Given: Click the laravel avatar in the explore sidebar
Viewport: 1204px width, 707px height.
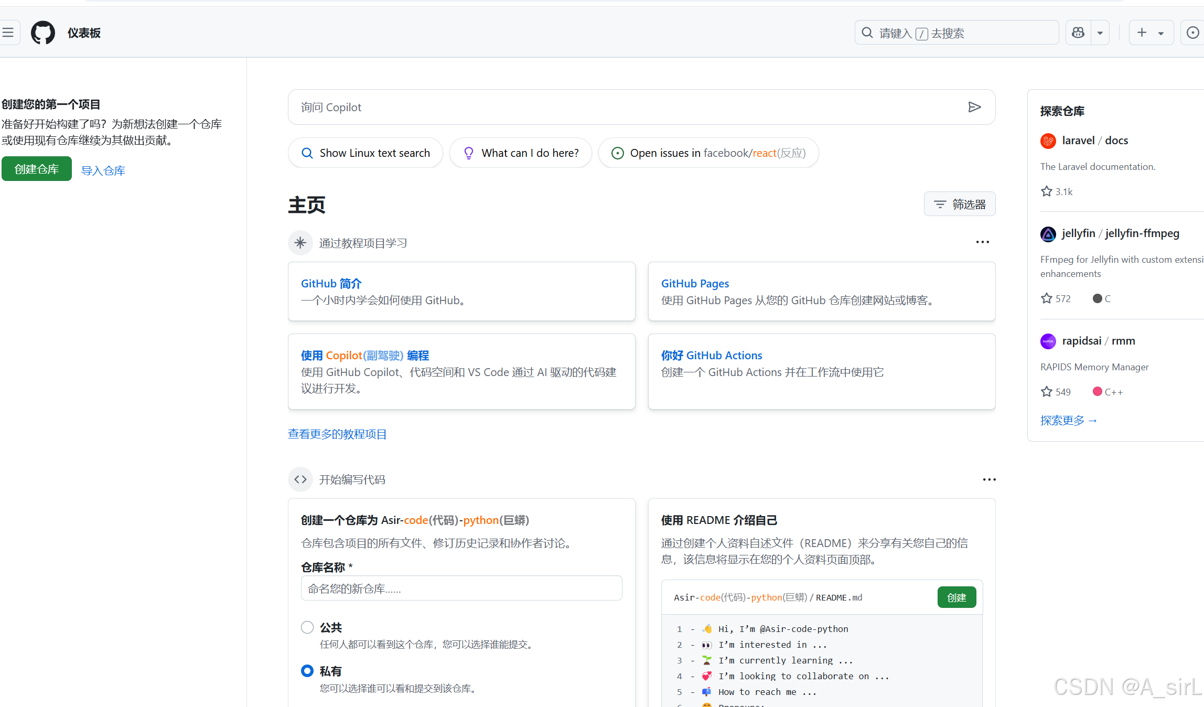Looking at the screenshot, I should 1048,141.
